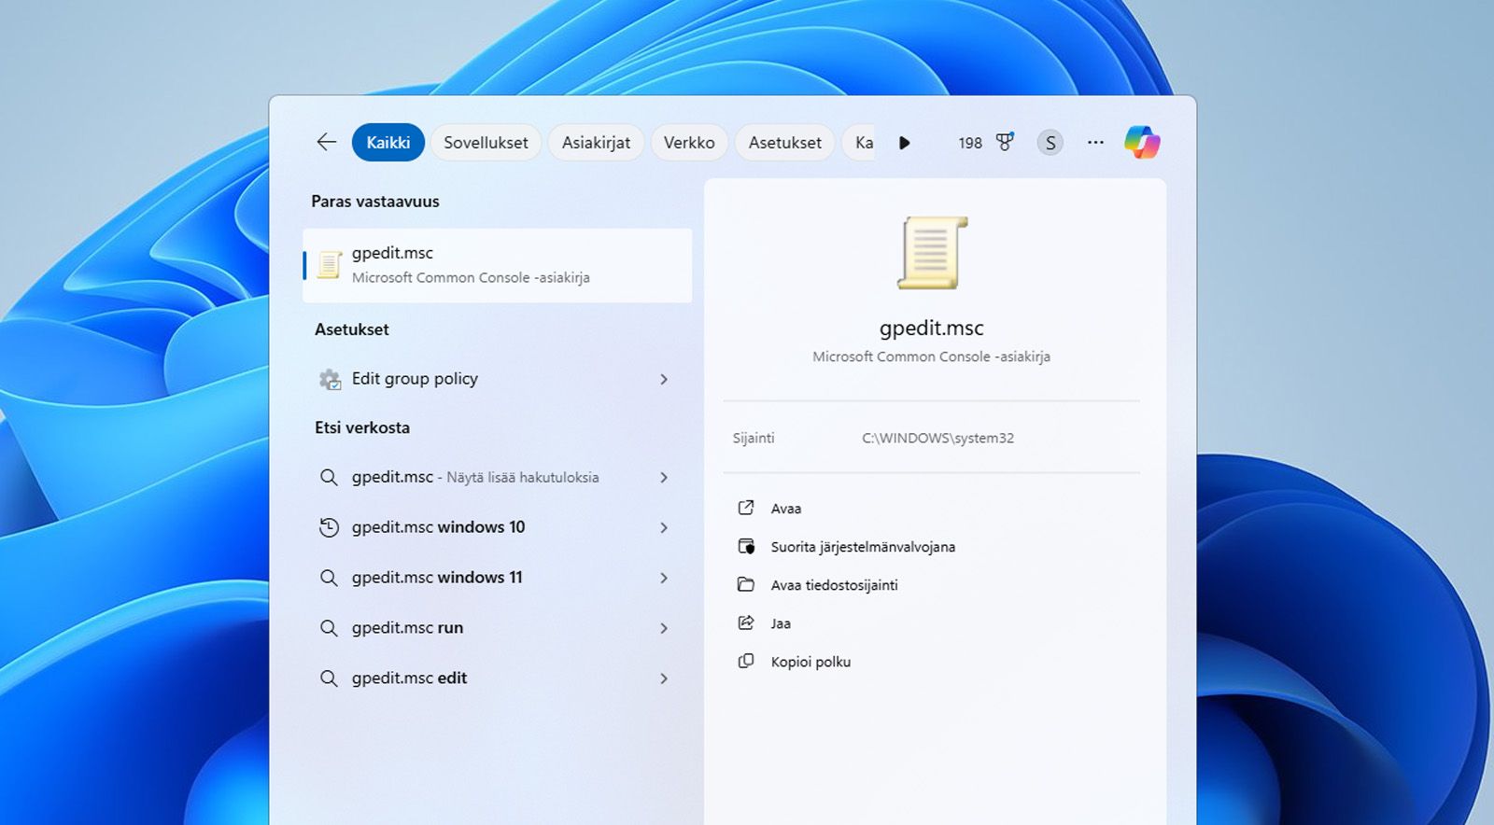Select the Kaikki filter tab

(x=388, y=142)
